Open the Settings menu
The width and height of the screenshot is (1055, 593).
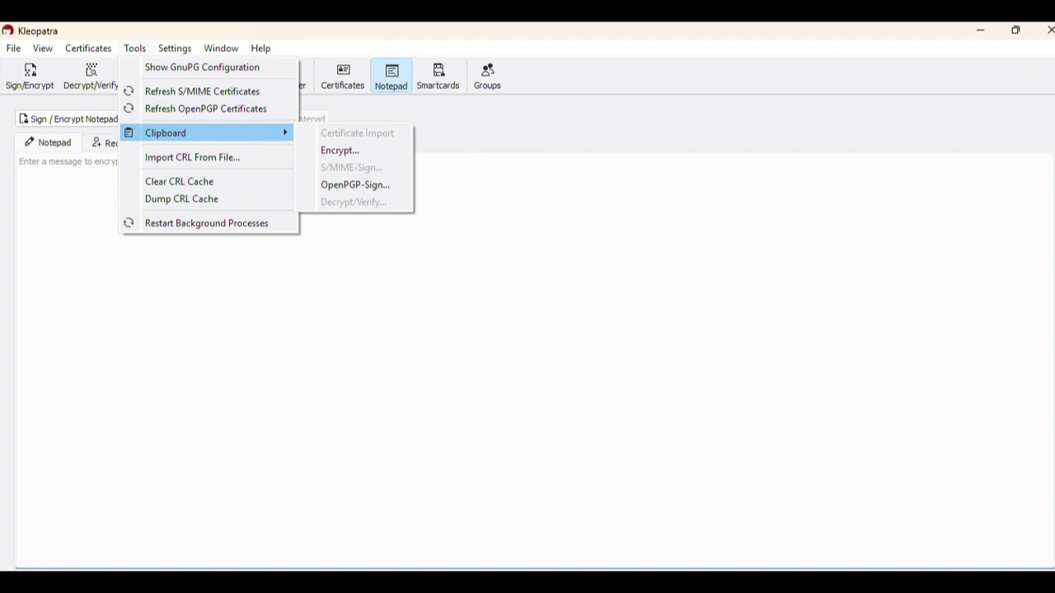coord(175,49)
